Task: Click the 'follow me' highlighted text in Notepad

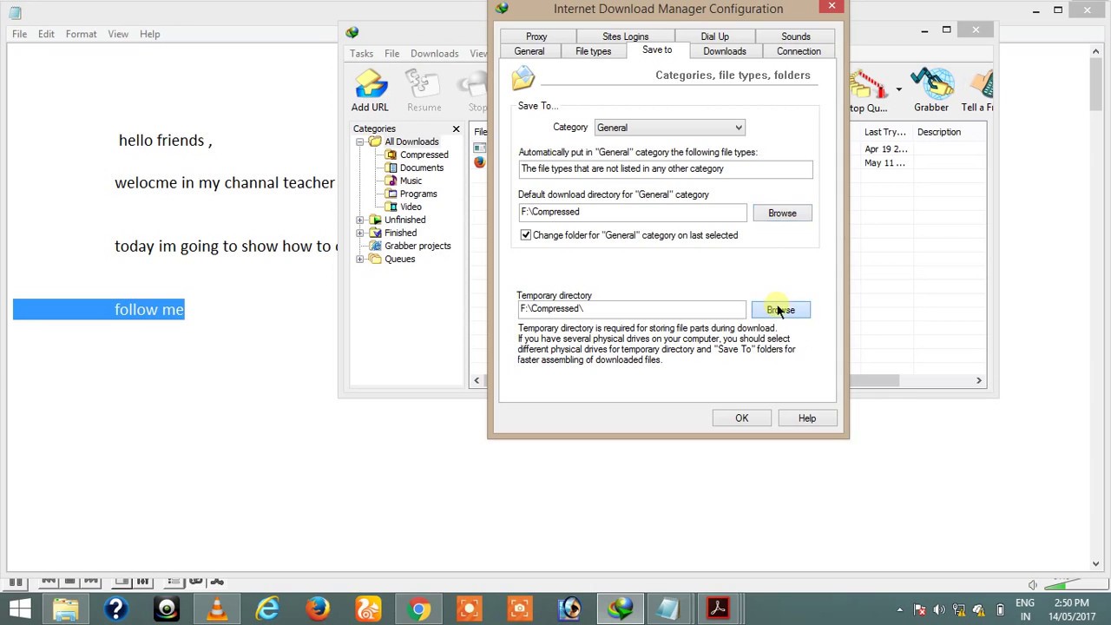Action: [x=148, y=309]
